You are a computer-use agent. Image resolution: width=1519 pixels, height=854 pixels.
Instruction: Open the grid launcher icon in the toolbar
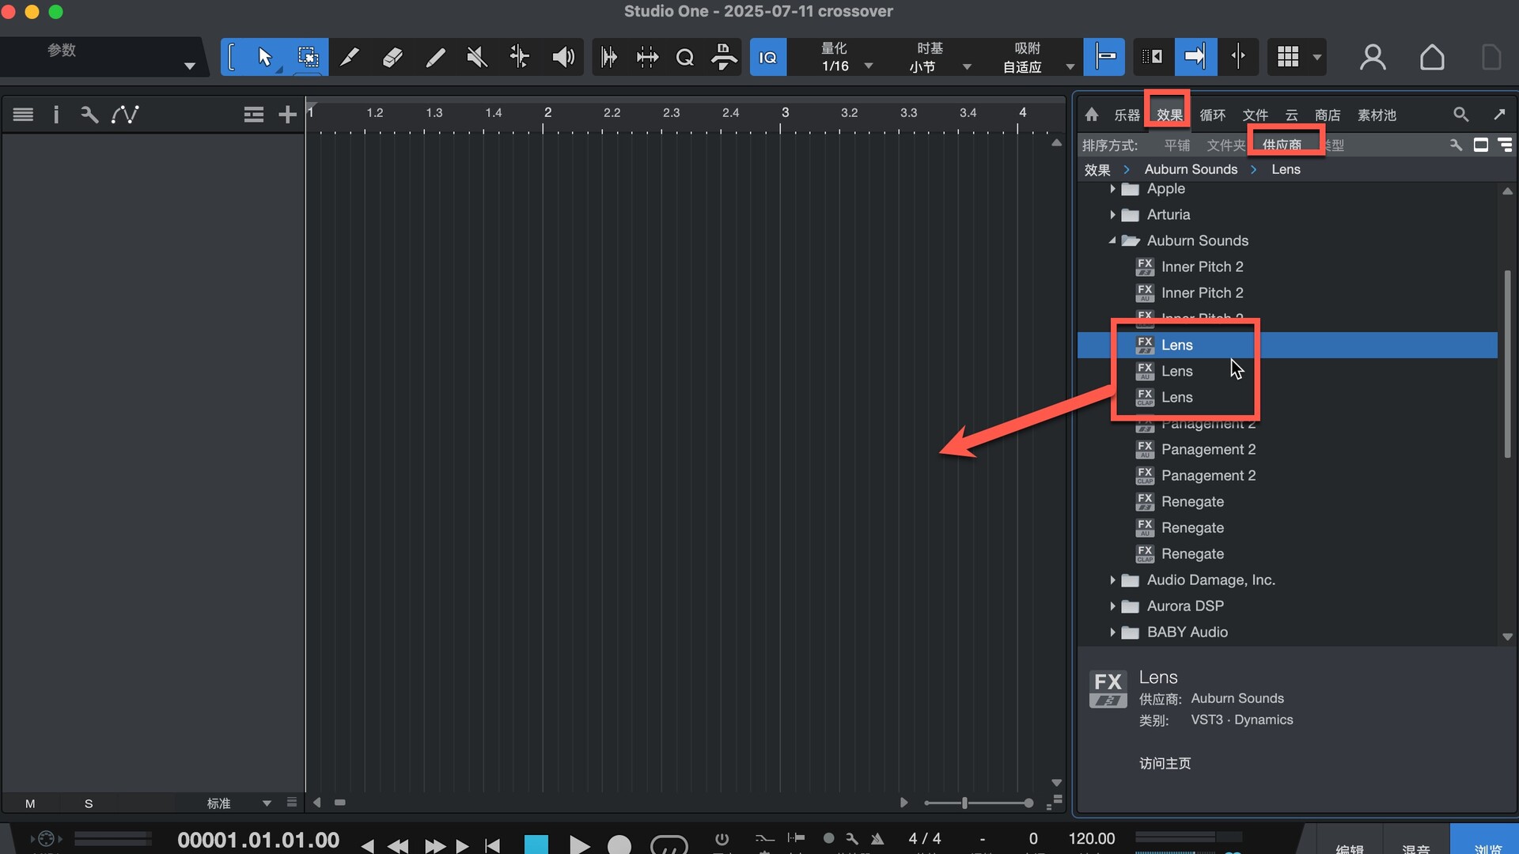[x=1288, y=57]
